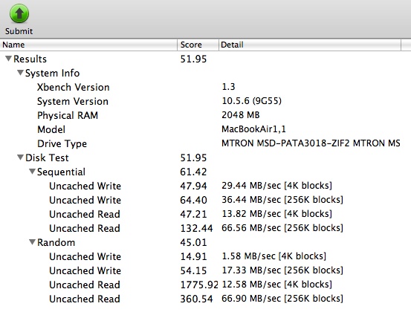Select Uncached Write row scoring 47.94
This screenshot has height=315, width=411.
click(205, 186)
